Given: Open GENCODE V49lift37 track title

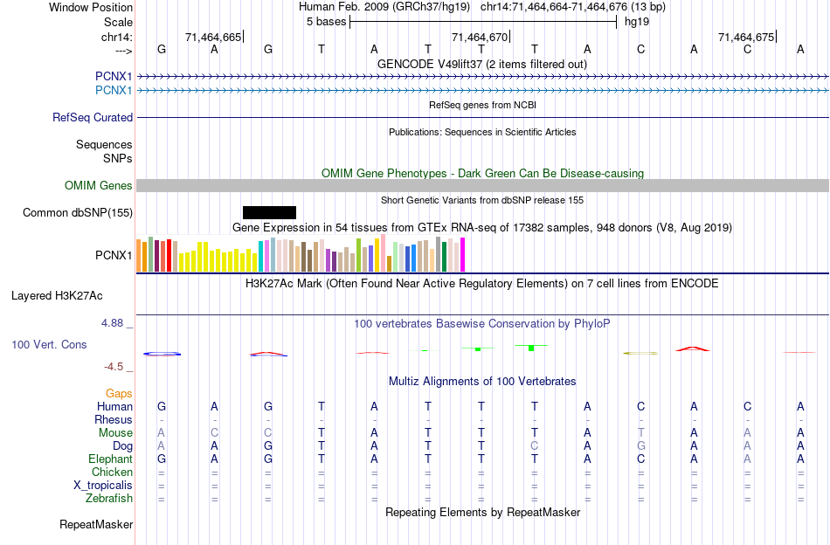Looking at the screenshot, I should point(482,64).
